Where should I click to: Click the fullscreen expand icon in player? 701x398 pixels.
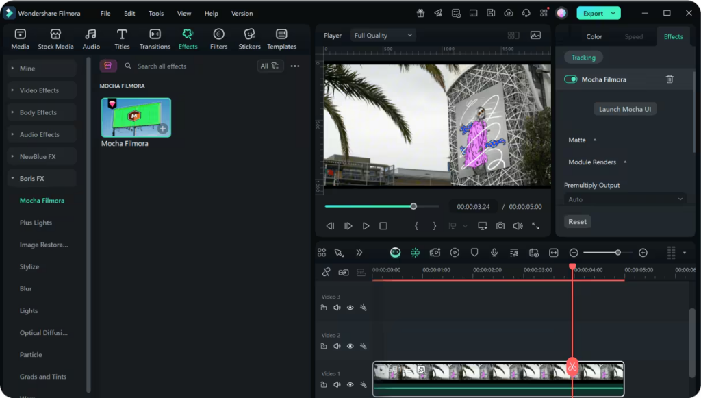pyautogui.click(x=535, y=226)
